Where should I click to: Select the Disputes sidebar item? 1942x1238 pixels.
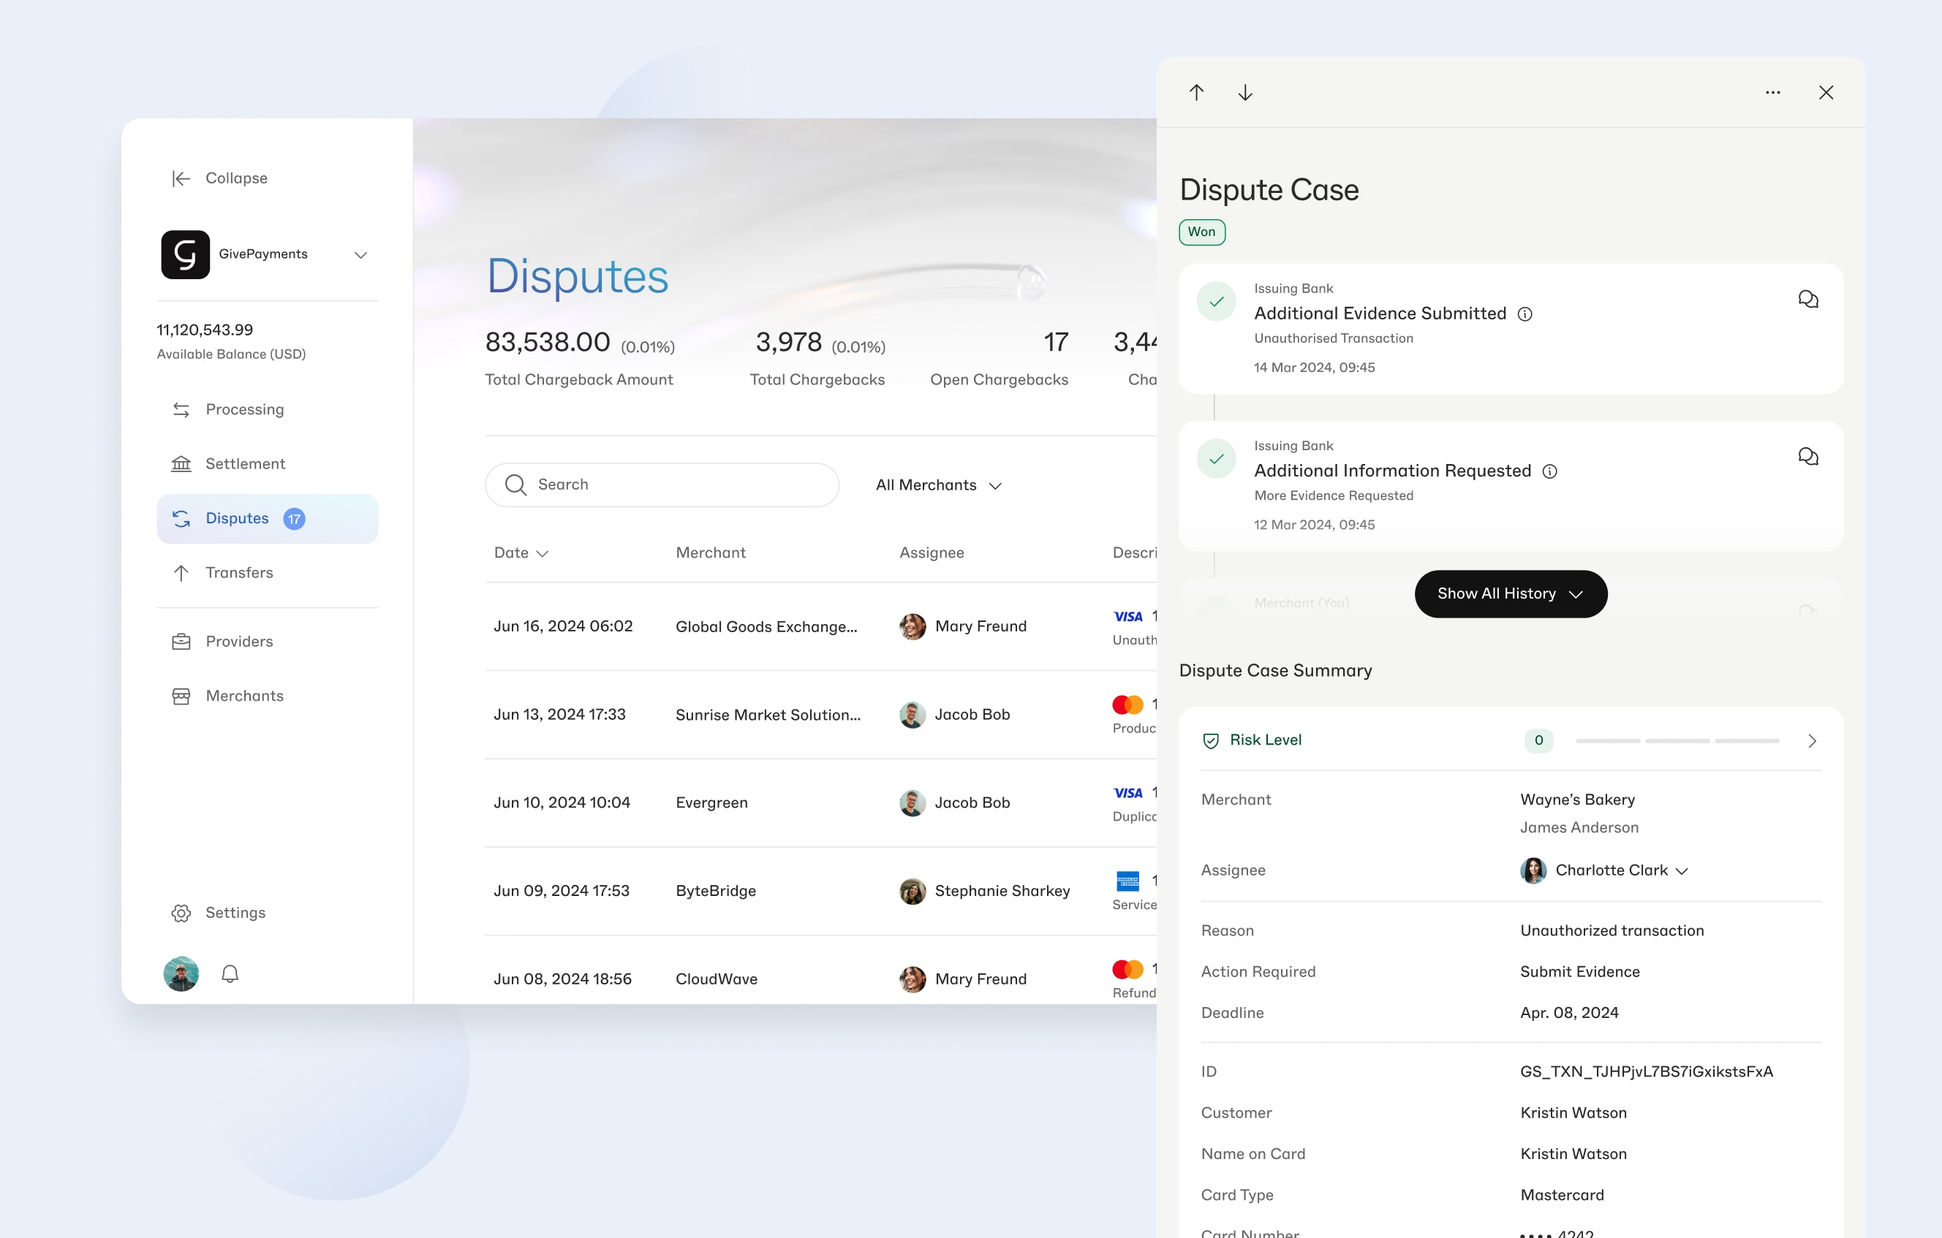coord(267,518)
